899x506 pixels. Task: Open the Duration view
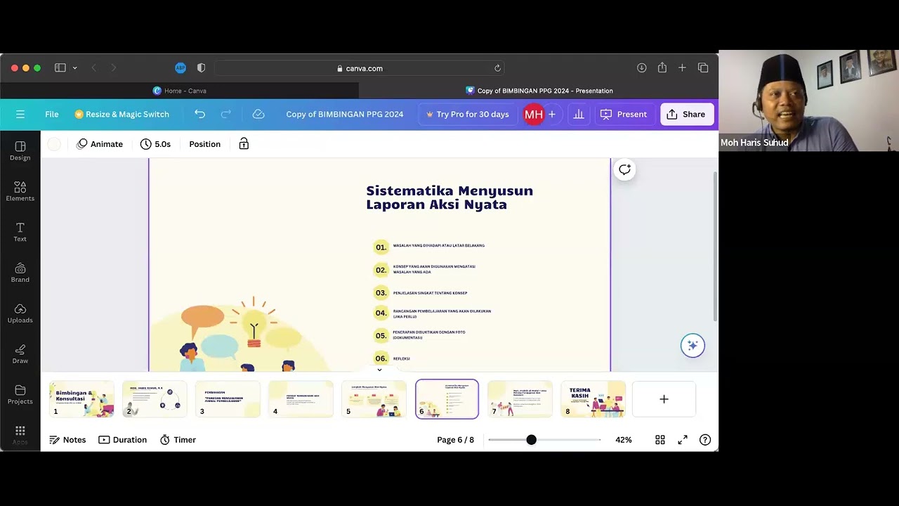tap(123, 440)
